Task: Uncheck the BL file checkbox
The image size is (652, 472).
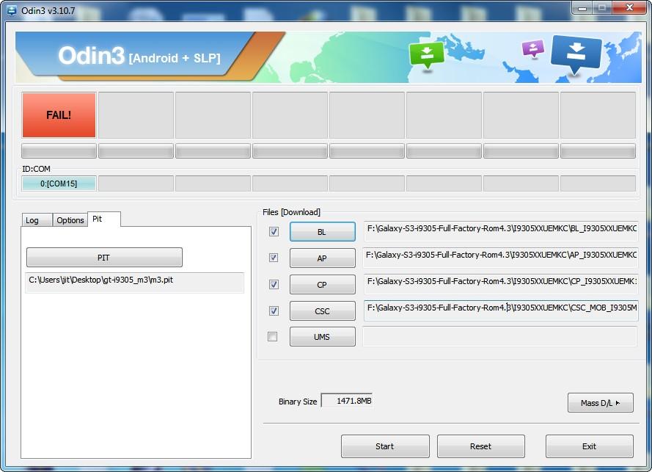Action: [x=274, y=231]
